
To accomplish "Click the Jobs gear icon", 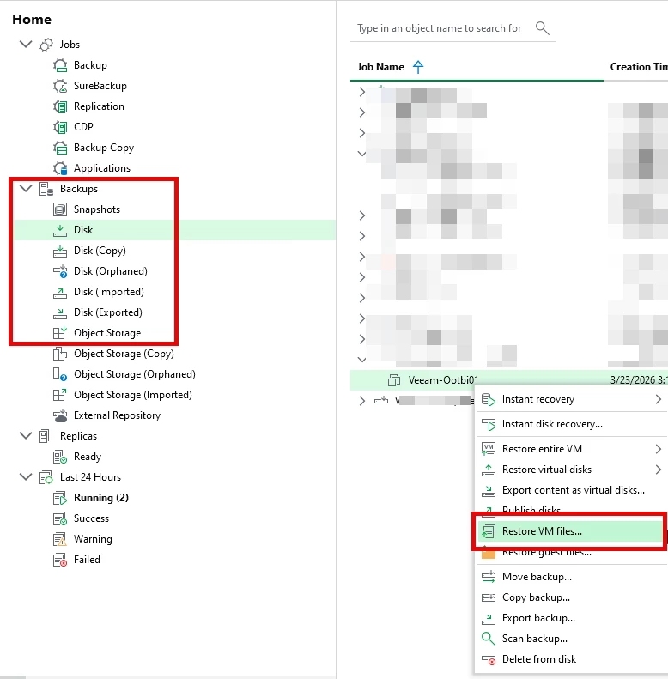I will click(46, 45).
